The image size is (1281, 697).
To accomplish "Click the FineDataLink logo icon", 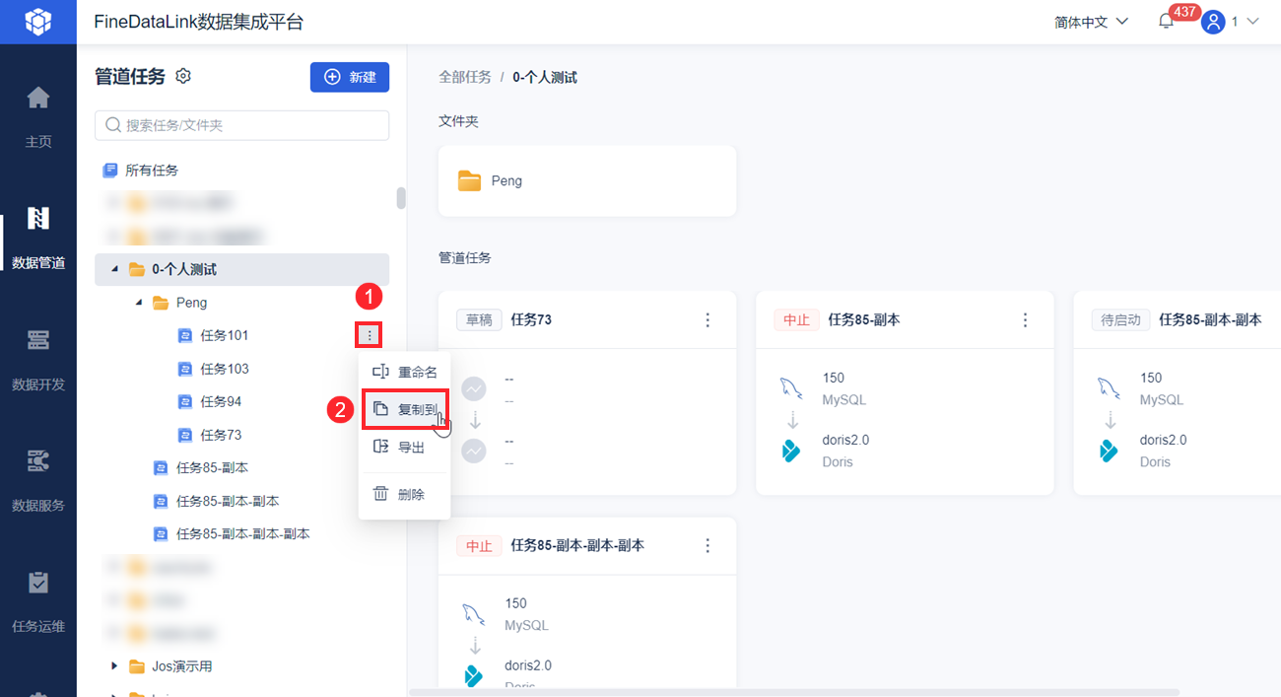I will (x=38, y=22).
